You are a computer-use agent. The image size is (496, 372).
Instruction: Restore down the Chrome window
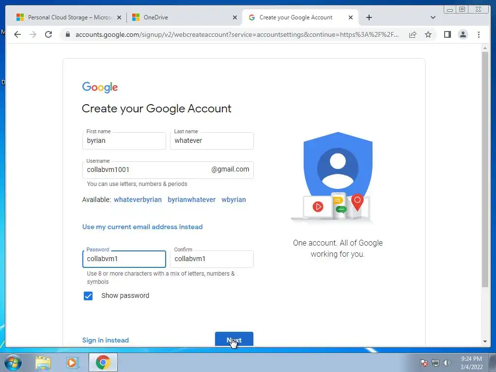pos(462,10)
